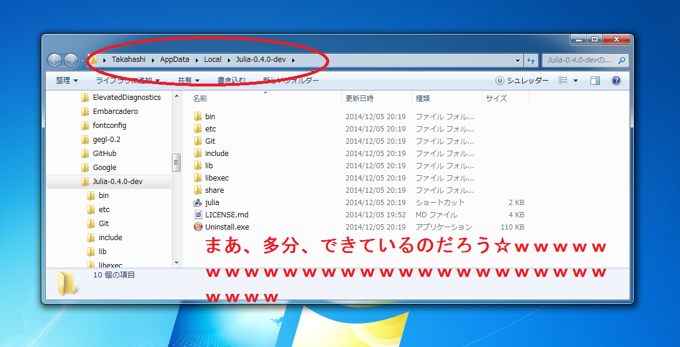
Task: Click Takahashi in the address breadcrumb
Action: click(x=129, y=60)
